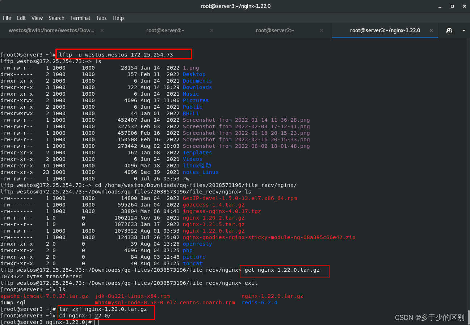Close the root@server3 tab
This screenshot has width=470, height=325.
pyautogui.click(x=431, y=30)
